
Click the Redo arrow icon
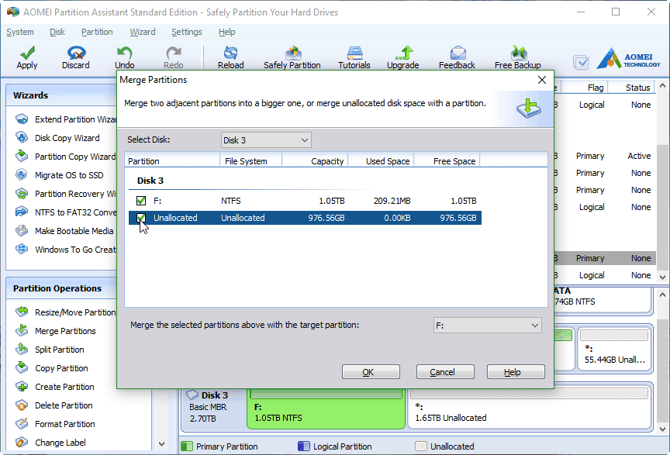tap(174, 53)
